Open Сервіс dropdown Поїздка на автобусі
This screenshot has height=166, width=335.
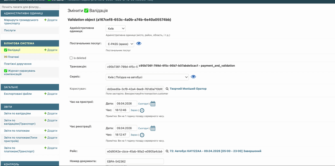click(x=147, y=77)
